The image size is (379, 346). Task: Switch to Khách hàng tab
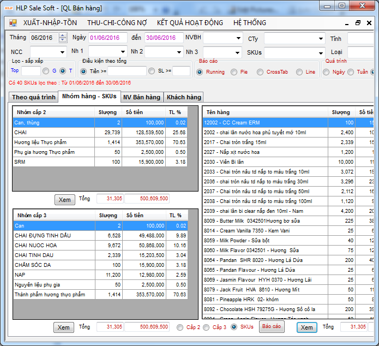click(x=184, y=97)
